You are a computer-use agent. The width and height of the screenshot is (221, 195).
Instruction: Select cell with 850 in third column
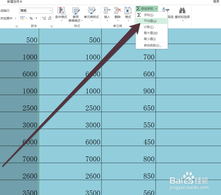pyautogui.click(x=129, y=171)
